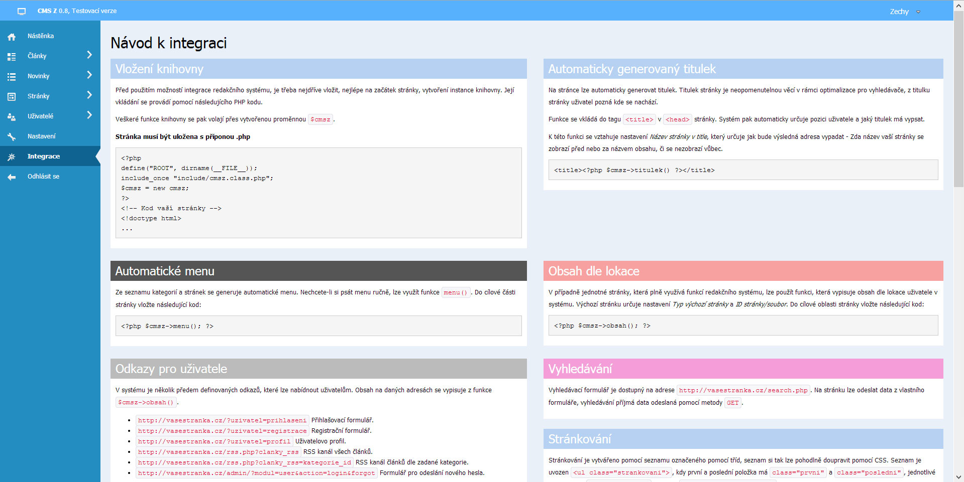Expand the Články submenu chevron

pos(89,55)
